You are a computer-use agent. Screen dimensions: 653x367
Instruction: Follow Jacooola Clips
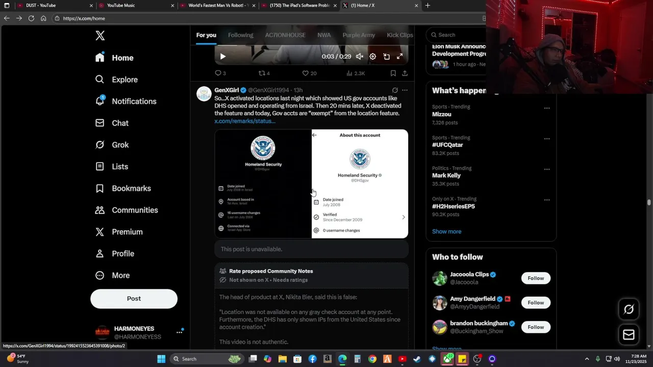[x=536, y=278]
